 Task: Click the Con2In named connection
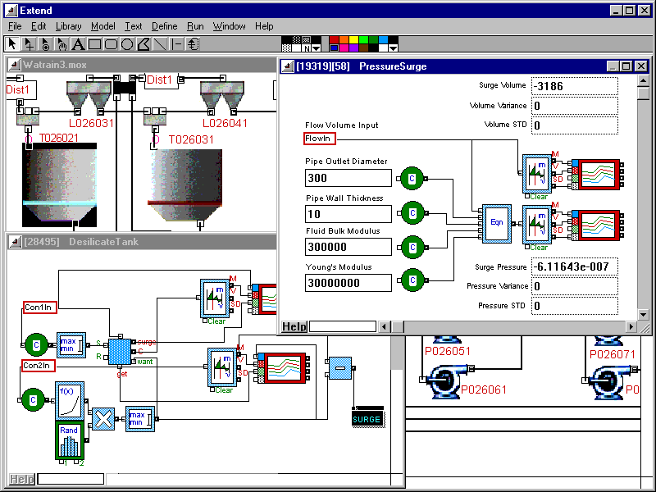[39, 365]
